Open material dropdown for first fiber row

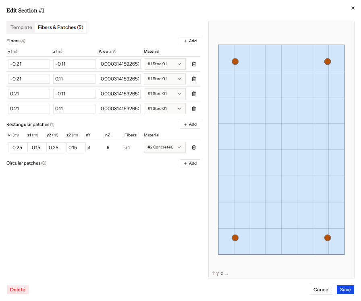pyautogui.click(x=165, y=64)
